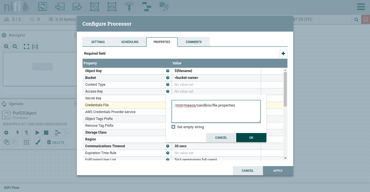Click the Processor component icon in toolbar
Viewport: 370px width, 192px height.
[42, 6]
